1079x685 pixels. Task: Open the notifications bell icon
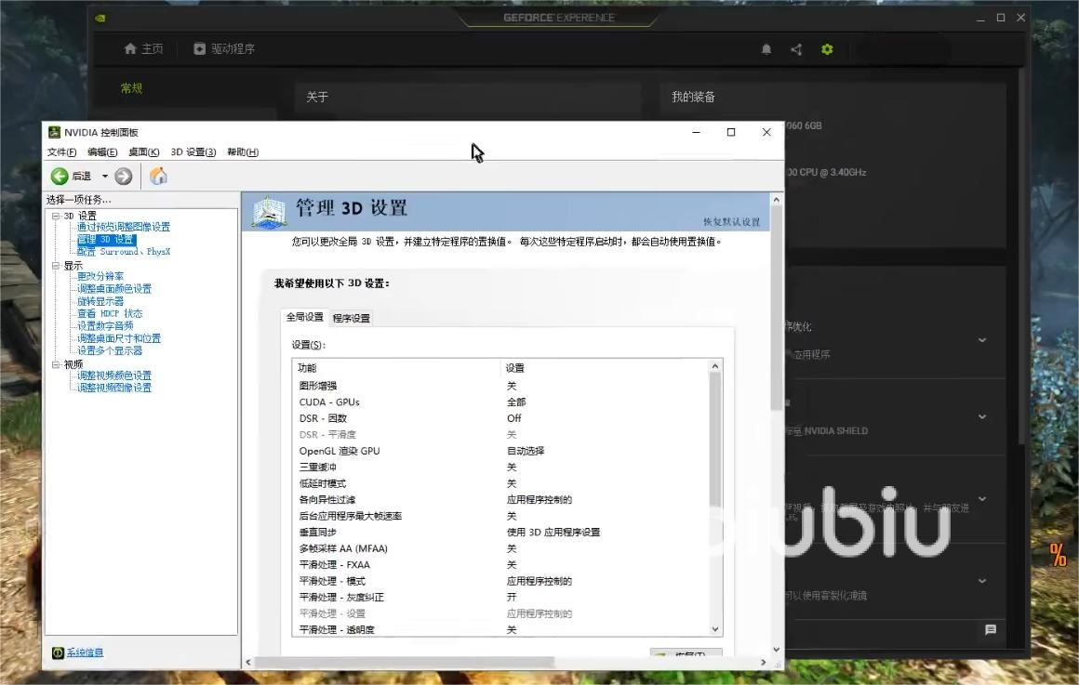point(766,49)
